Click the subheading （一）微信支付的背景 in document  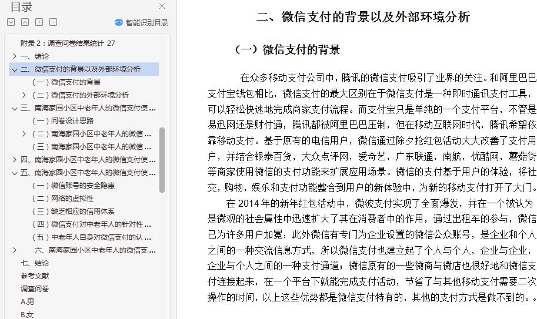[287, 49]
